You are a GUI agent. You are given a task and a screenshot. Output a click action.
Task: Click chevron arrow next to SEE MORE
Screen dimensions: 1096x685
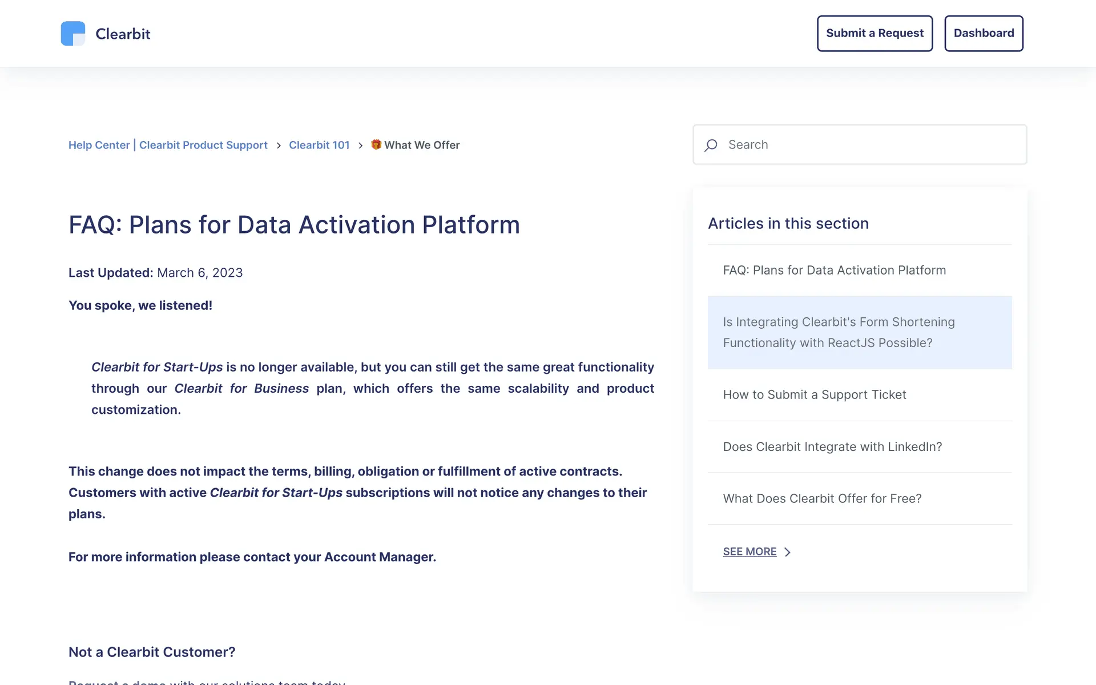coord(788,552)
